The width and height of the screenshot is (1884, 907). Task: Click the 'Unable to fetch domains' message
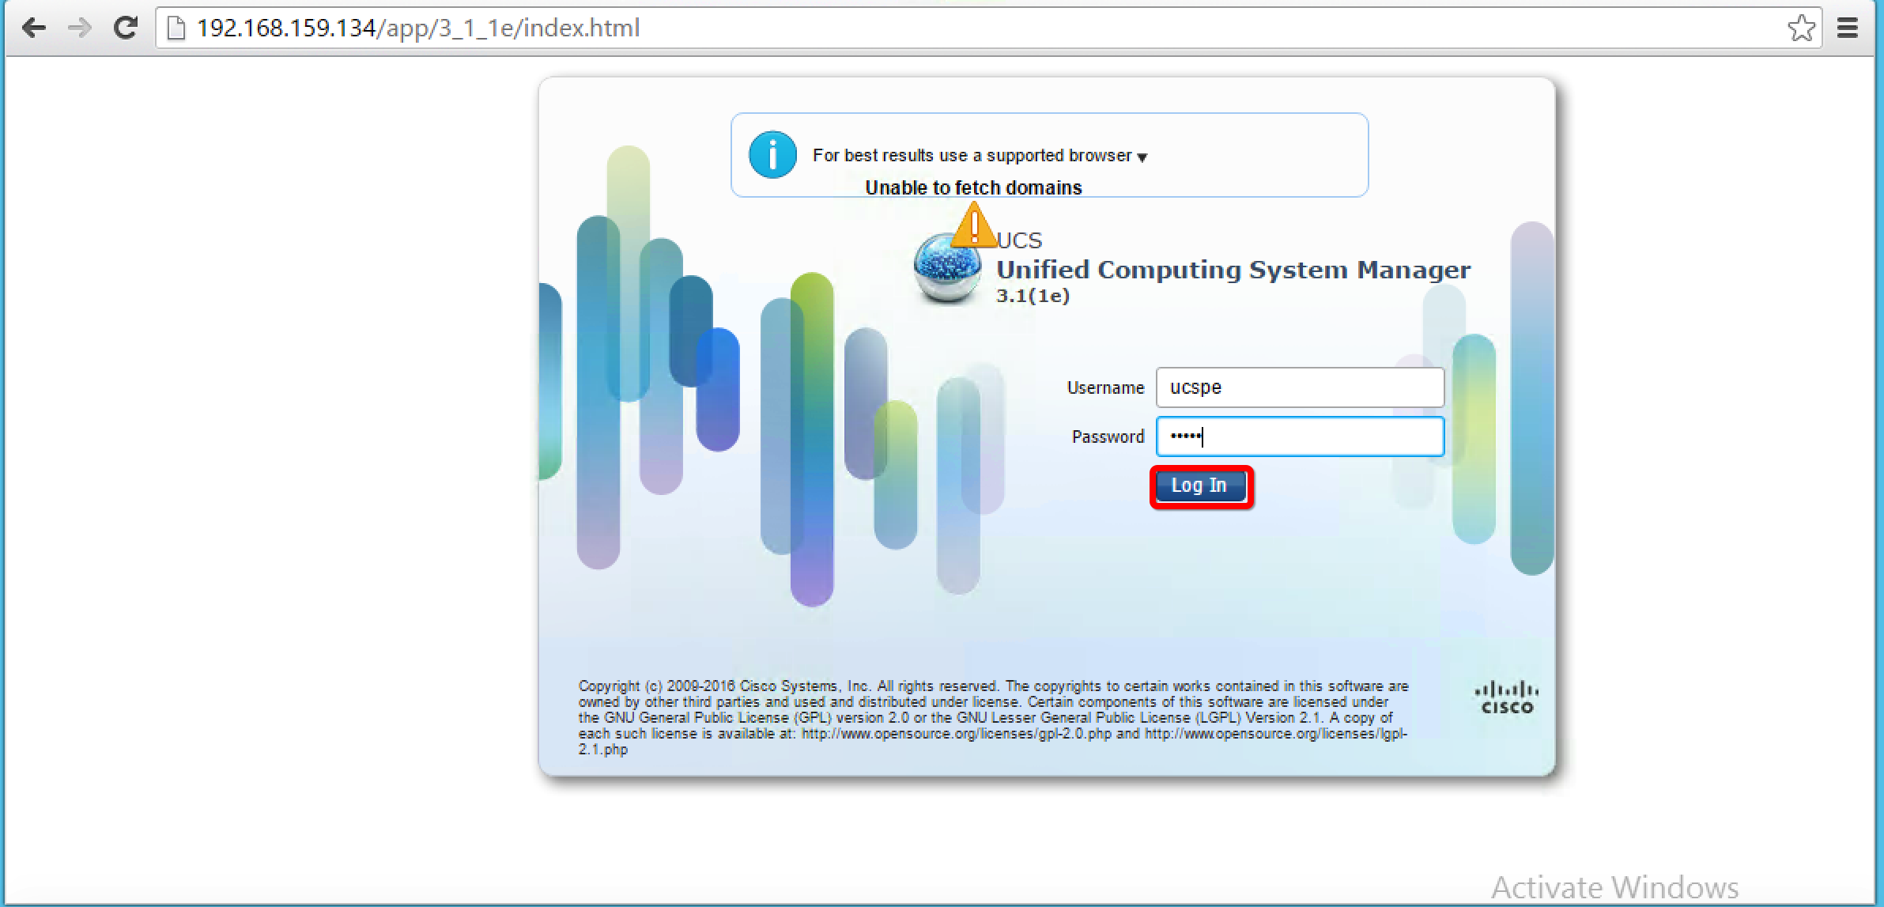(973, 188)
